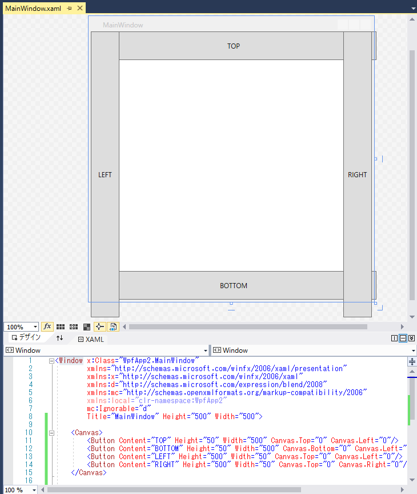Toggle snap to gridlines icon

pyautogui.click(x=74, y=326)
